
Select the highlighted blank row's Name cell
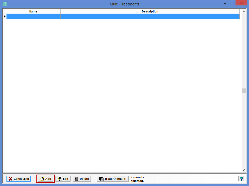tap(33, 17)
